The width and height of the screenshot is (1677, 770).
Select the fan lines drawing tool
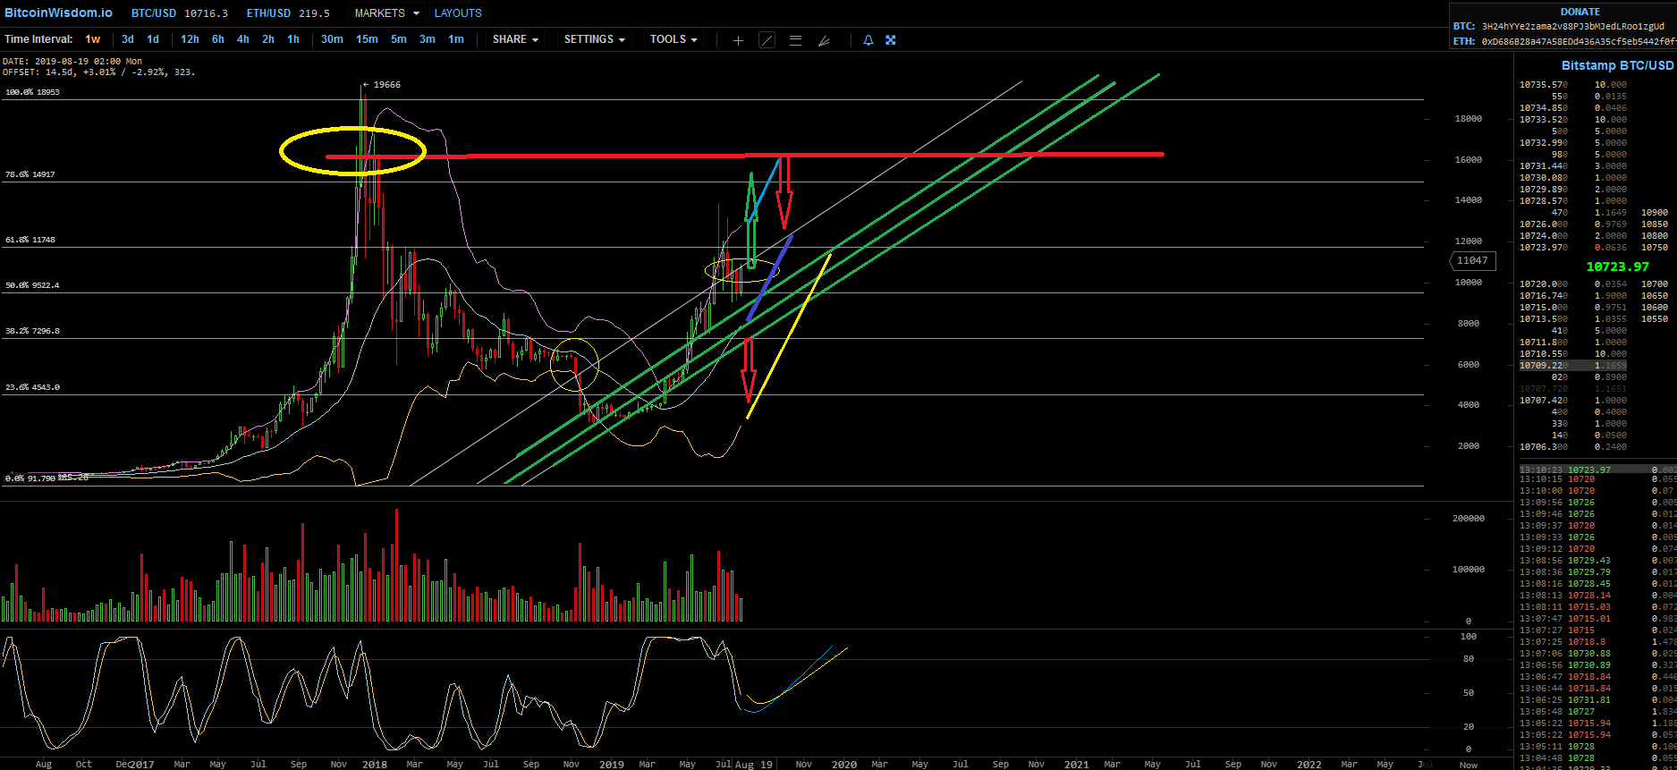click(824, 40)
